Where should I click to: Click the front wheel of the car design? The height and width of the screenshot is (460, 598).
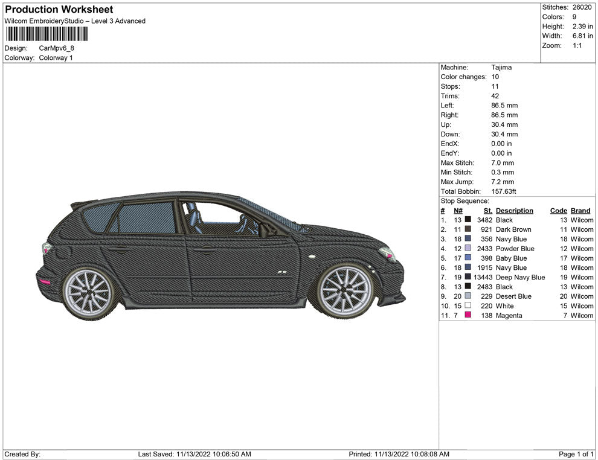[x=346, y=290]
